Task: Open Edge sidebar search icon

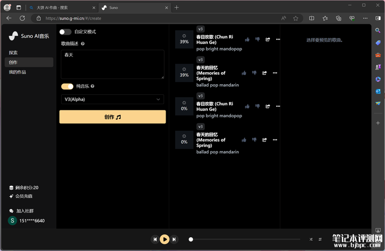Action: point(378,31)
